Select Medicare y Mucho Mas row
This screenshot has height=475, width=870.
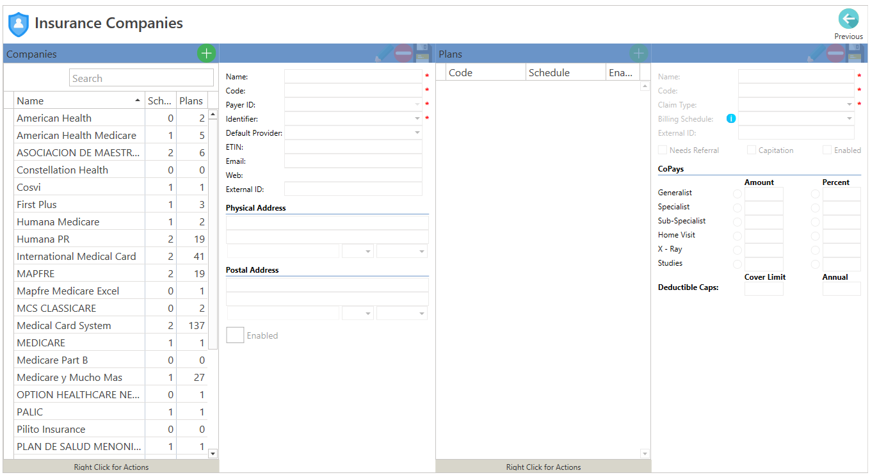coord(106,377)
